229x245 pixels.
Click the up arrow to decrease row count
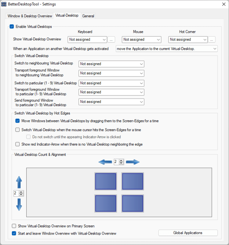pos(19,182)
